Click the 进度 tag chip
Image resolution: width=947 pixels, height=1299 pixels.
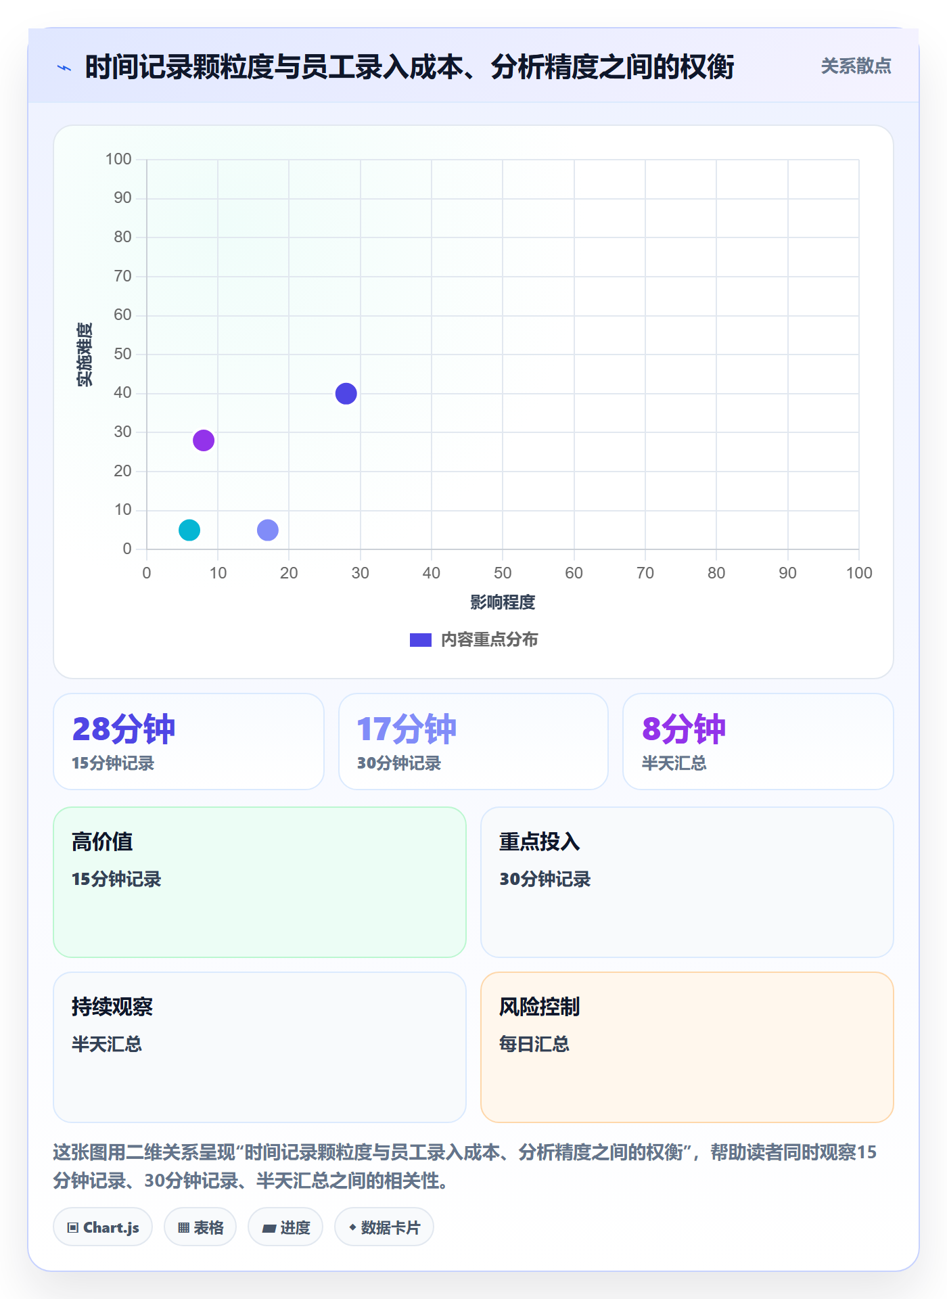pyautogui.click(x=285, y=1227)
